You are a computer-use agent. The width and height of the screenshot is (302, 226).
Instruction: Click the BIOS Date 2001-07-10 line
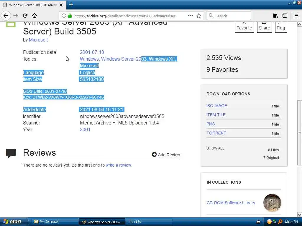point(45,91)
